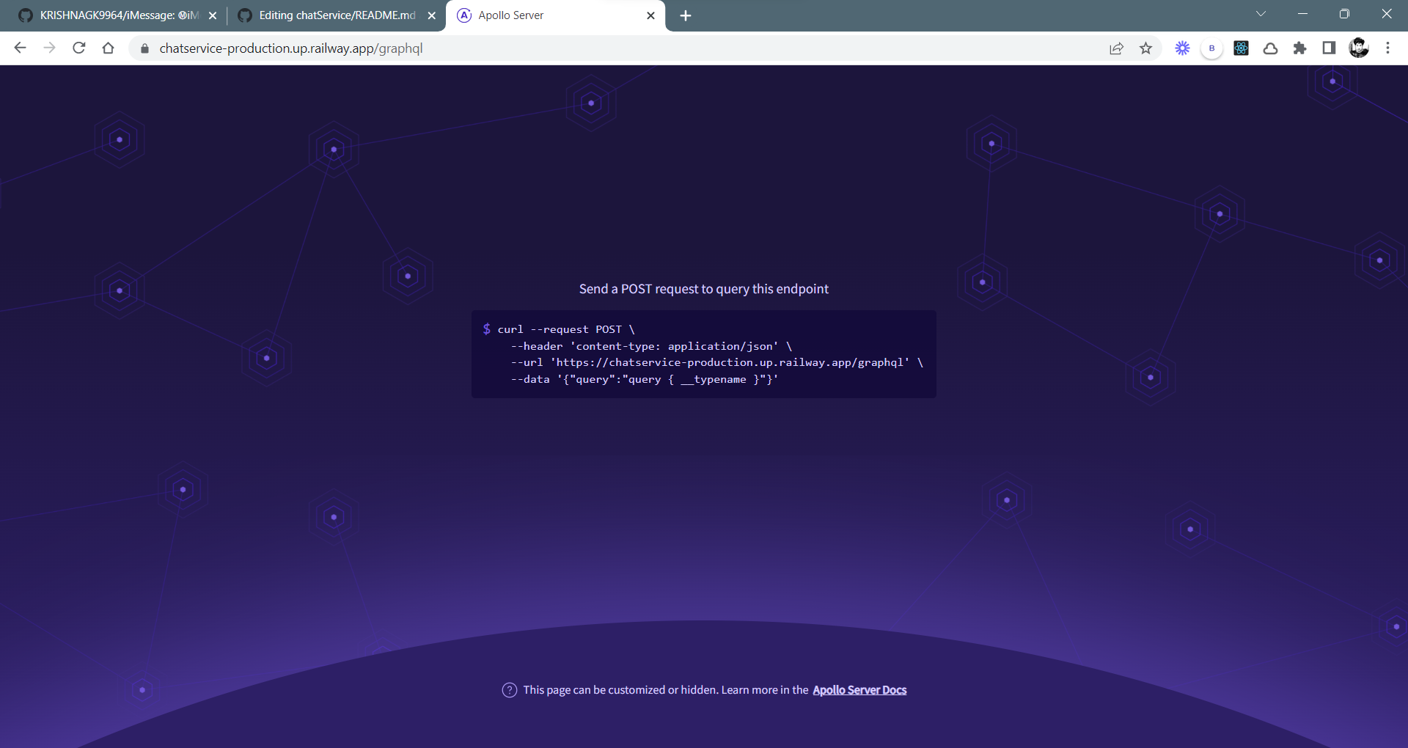This screenshot has height=748, width=1408.
Task: Click the --data query typename line
Action: 645,379
